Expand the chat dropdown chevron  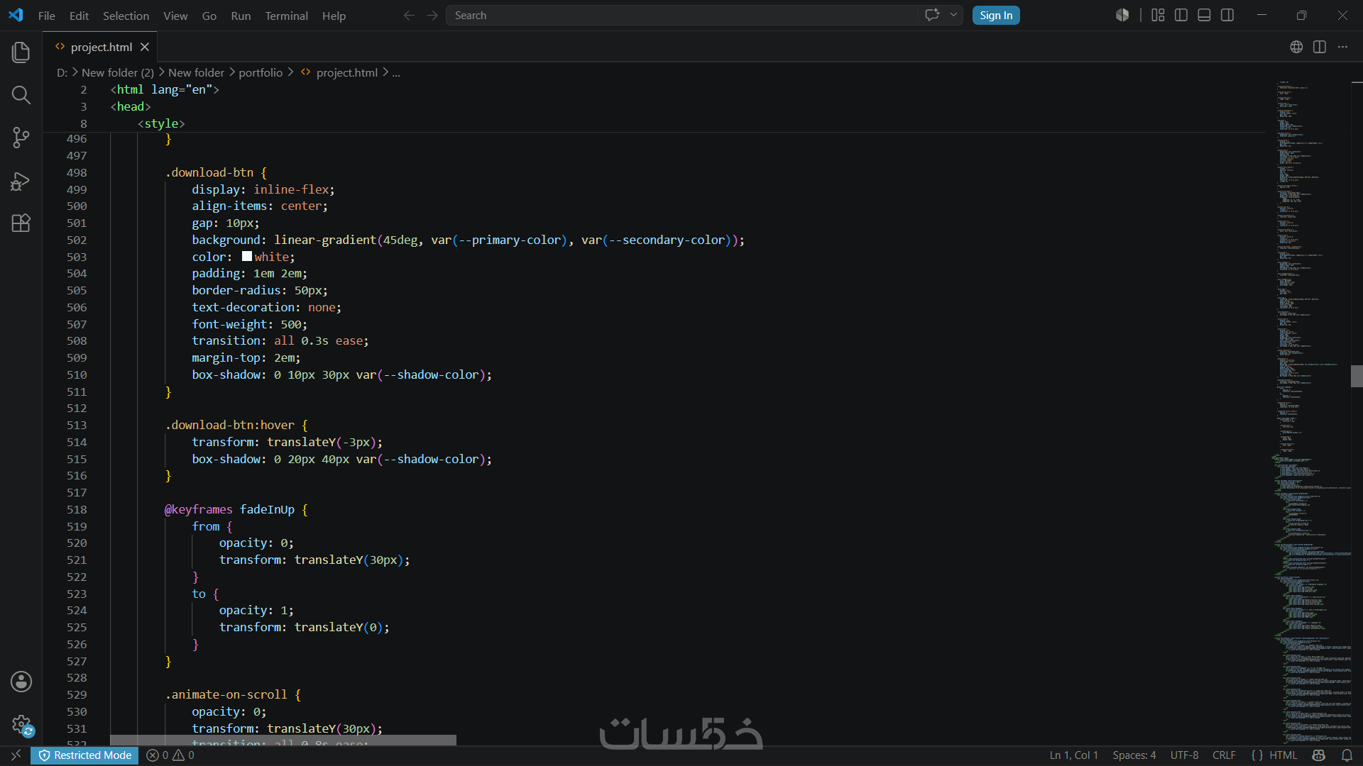click(x=953, y=15)
